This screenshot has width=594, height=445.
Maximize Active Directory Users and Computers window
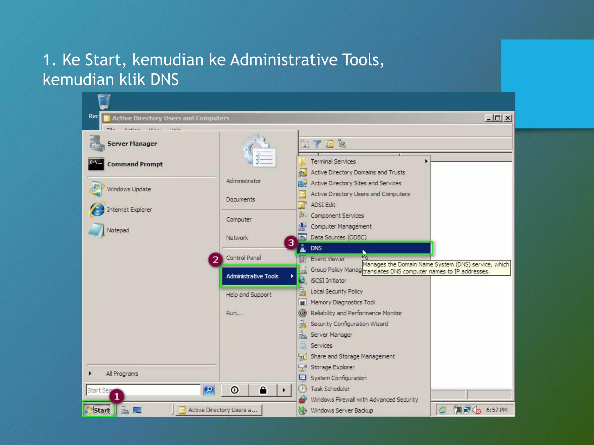click(x=498, y=118)
